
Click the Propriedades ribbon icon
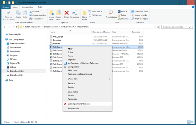(111, 13)
